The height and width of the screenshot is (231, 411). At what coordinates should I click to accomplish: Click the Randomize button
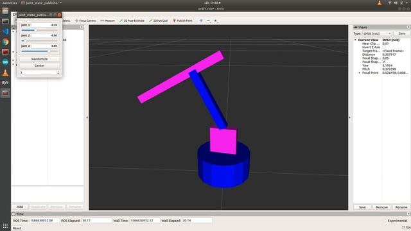point(39,59)
